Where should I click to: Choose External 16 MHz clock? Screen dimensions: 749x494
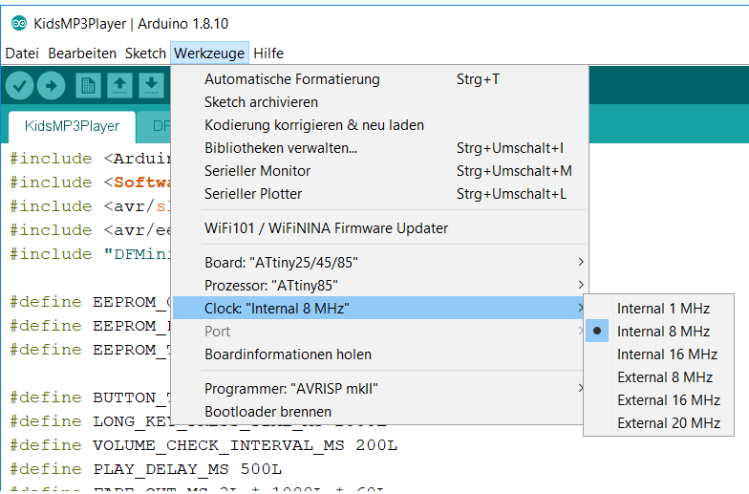[668, 400]
